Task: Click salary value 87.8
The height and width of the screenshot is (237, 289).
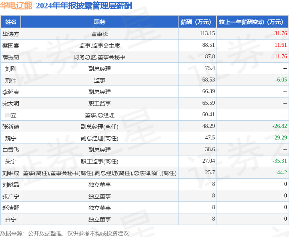Action: point(210,56)
